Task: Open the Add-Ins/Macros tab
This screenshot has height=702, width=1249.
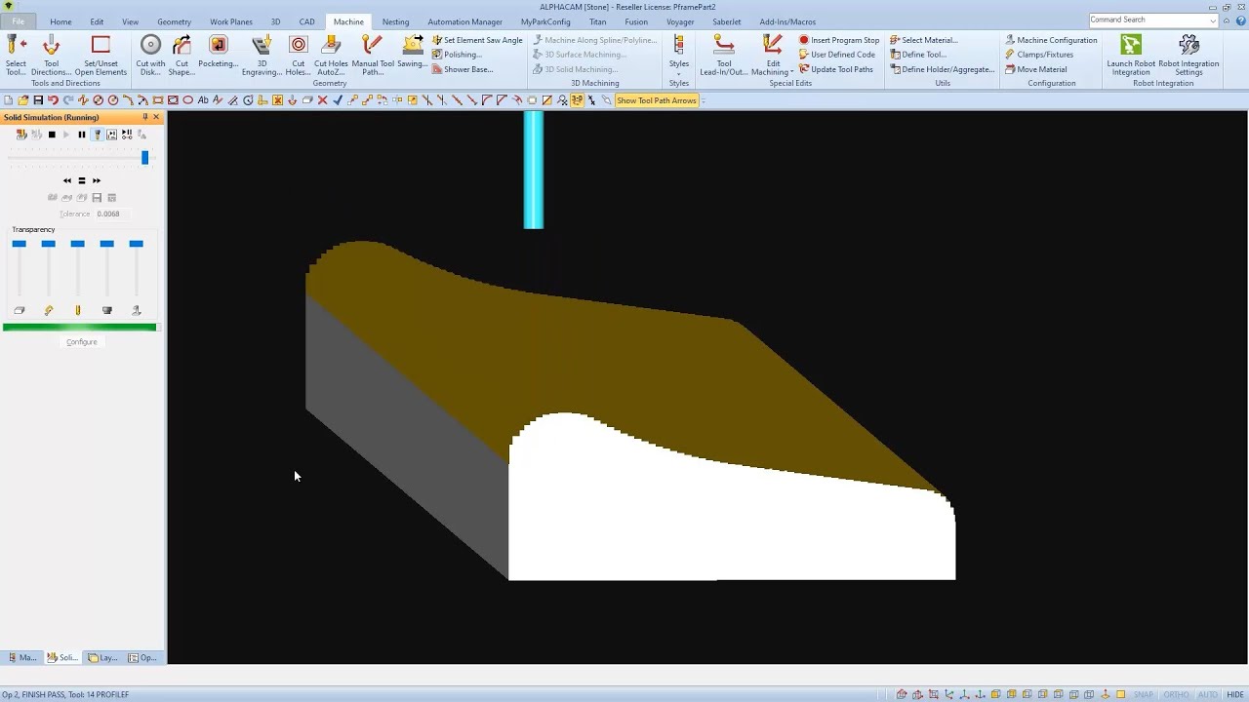Action: (x=786, y=21)
